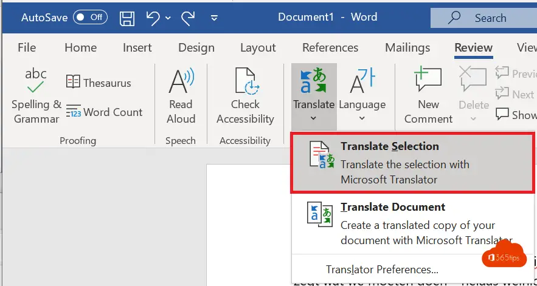Click the Save floppy disk icon

click(127, 17)
